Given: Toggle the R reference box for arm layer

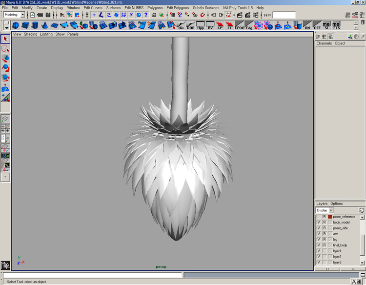Looking at the screenshot, I should coord(324,234).
